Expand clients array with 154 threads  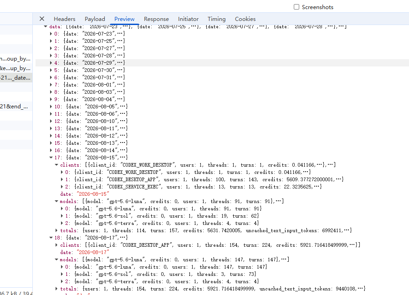click(56, 245)
